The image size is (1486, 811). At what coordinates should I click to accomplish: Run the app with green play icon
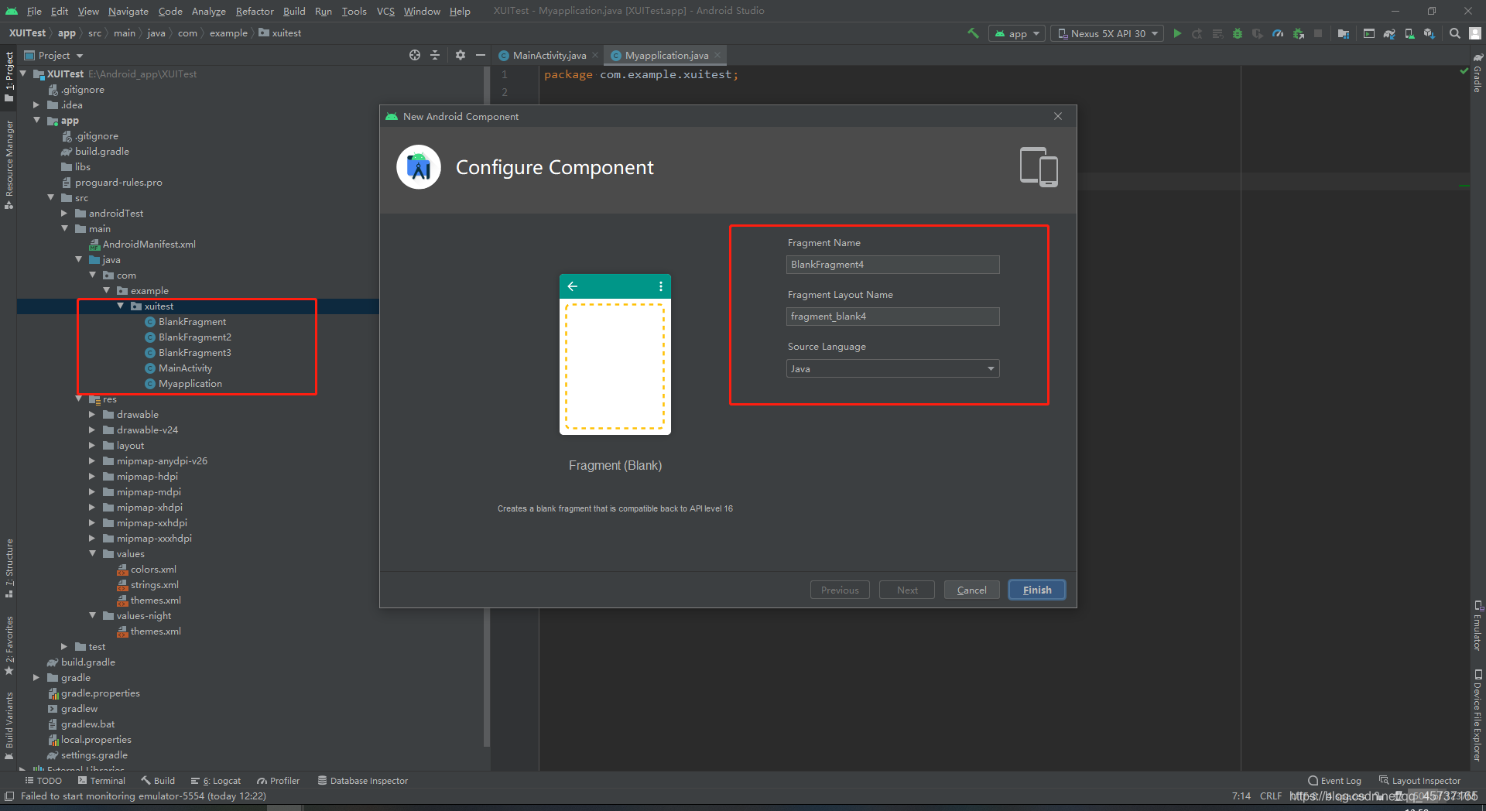(x=1177, y=33)
